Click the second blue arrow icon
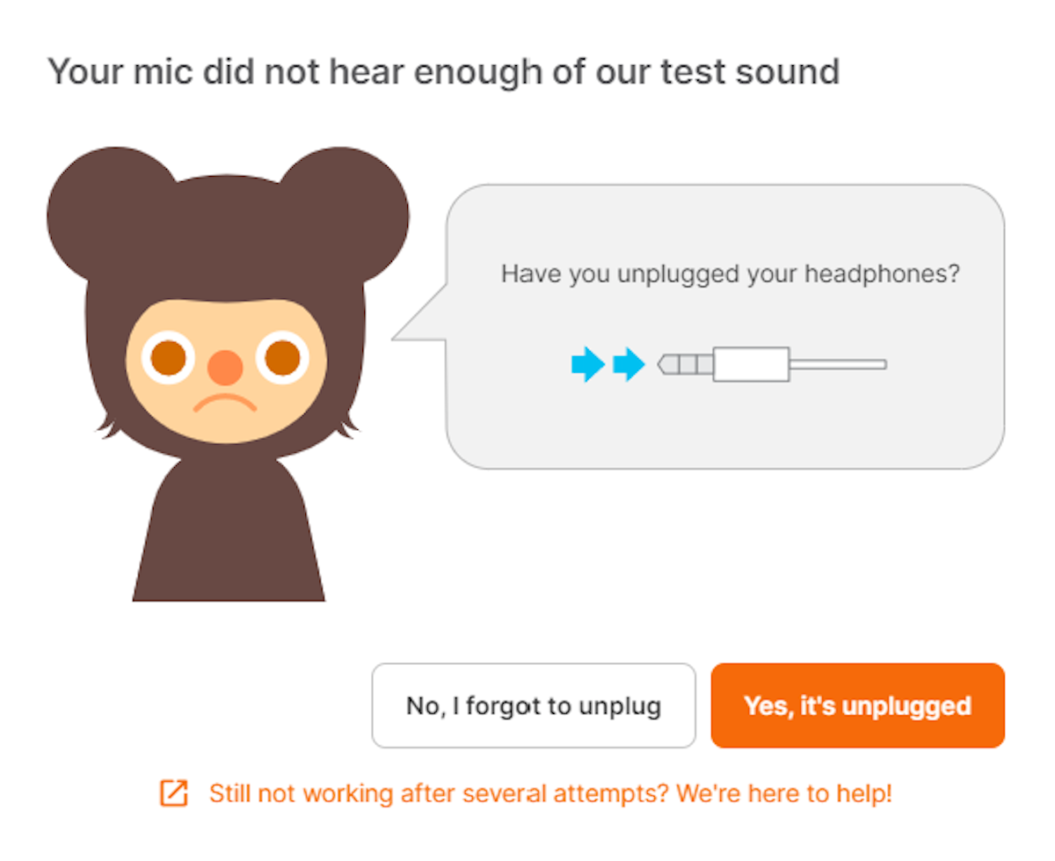 [x=629, y=363]
